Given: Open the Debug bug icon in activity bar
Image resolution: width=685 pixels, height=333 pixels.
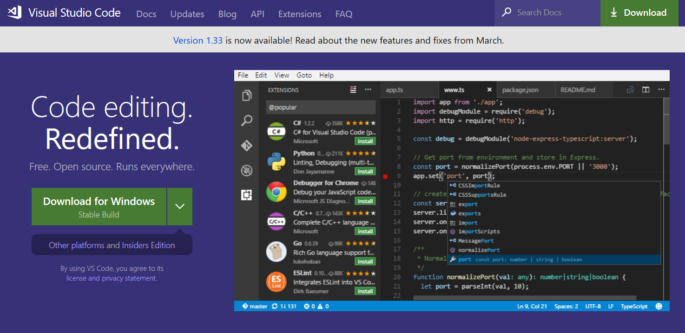Looking at the screenshot, I should [x=247, y=170].
